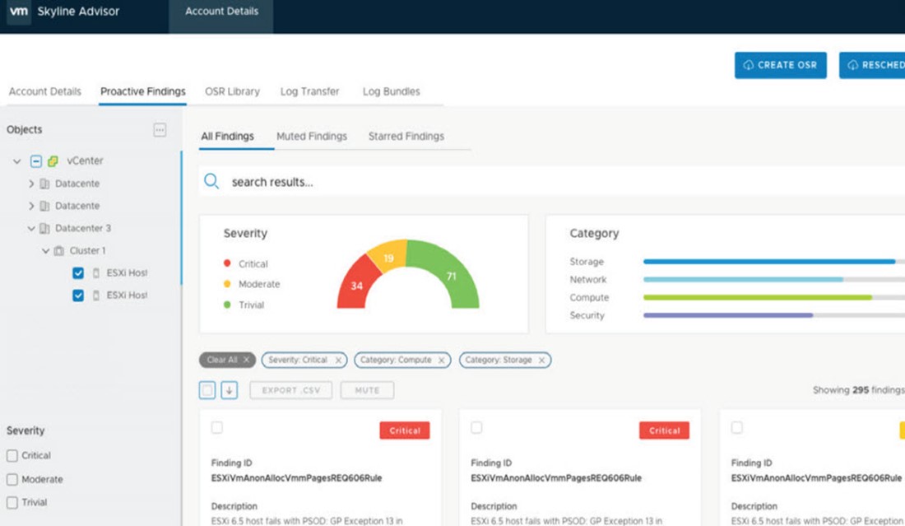
Task: Click the red Critical legend dot
Action: (227, 263)
